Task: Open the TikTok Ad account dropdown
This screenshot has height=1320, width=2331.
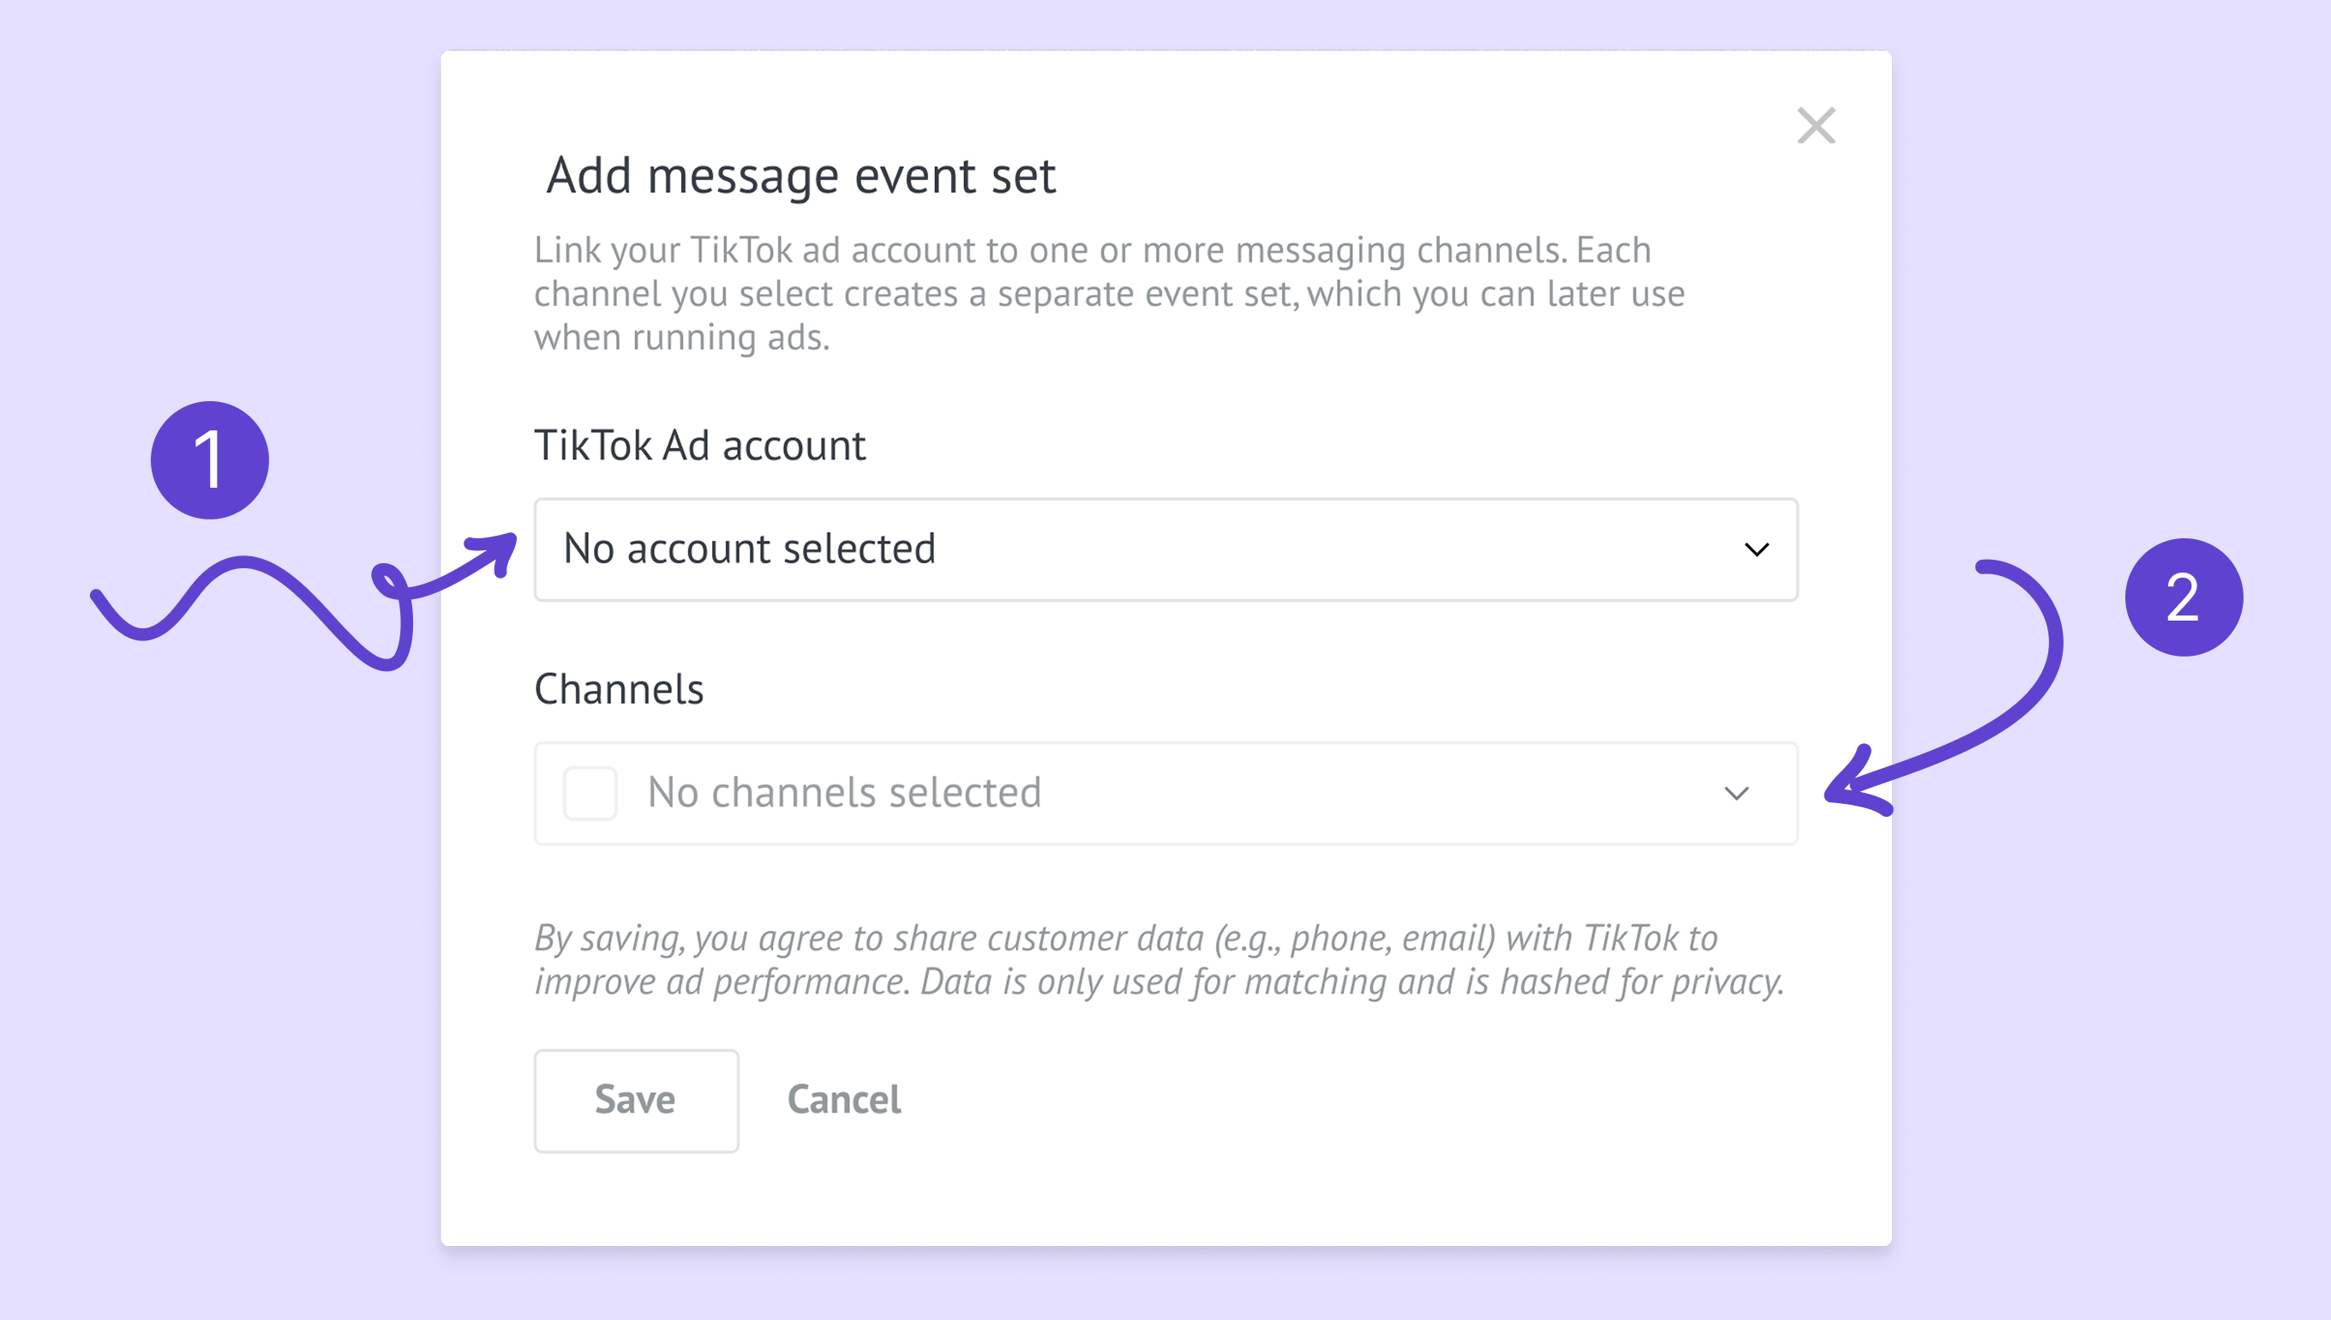Action: tap(1165, 549)
